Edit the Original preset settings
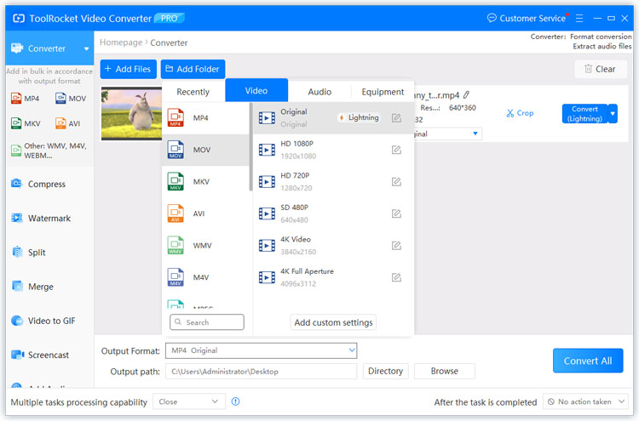Image resolution: width=639 pixels, height=421 pixels. 396,118
